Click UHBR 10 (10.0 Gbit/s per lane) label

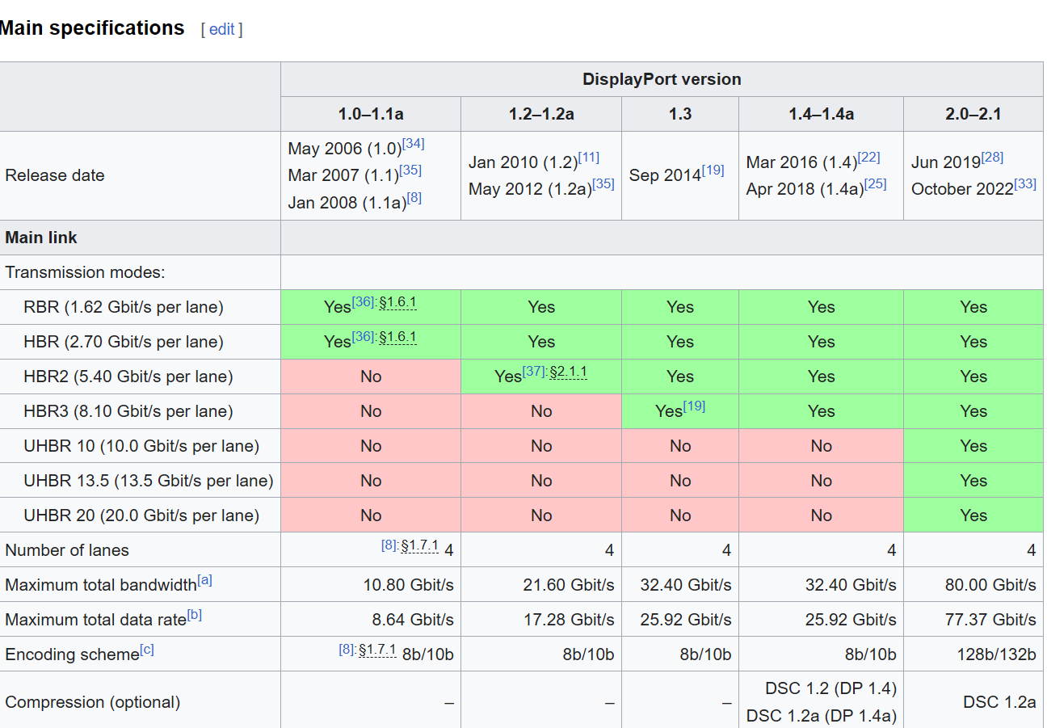pyautogui.click(x=141, y=446)
